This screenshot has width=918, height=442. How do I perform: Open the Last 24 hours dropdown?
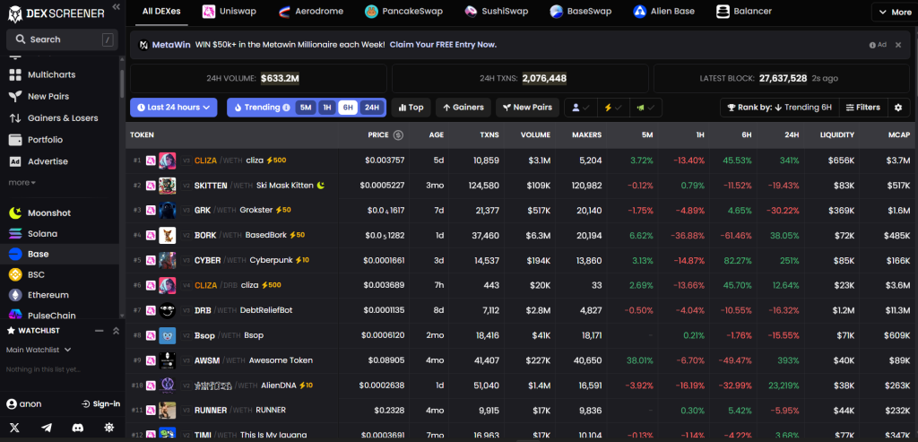tap(173, 108)
